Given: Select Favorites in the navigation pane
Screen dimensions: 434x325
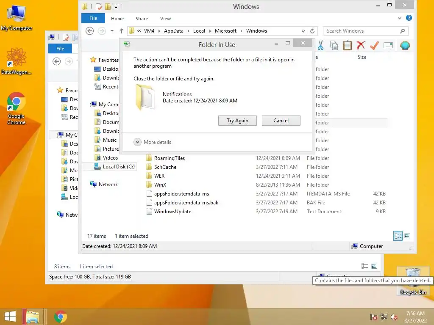Looking at the screenshot, I should pyautogui.click(x=104, y=60).
